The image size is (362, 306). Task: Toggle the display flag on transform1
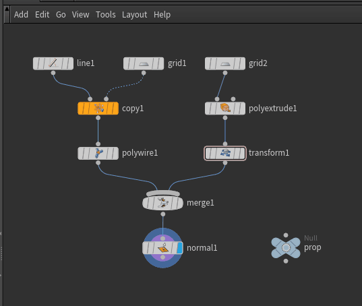point(241,153)
